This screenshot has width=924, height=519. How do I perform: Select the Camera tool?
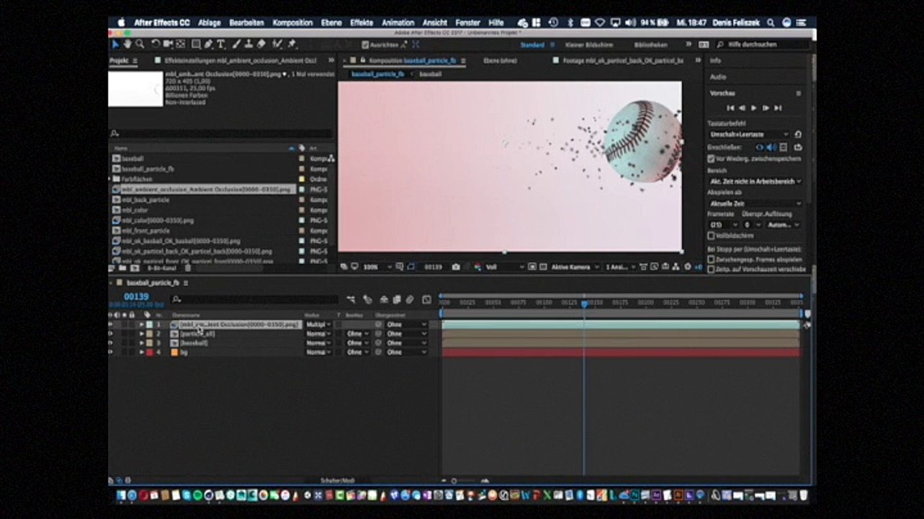168,45
